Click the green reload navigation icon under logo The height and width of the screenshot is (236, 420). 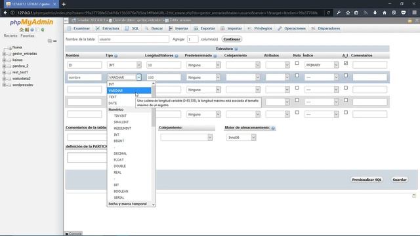point(43,29)
